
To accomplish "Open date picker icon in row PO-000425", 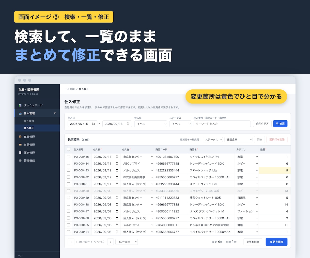I will coord(117,225).
